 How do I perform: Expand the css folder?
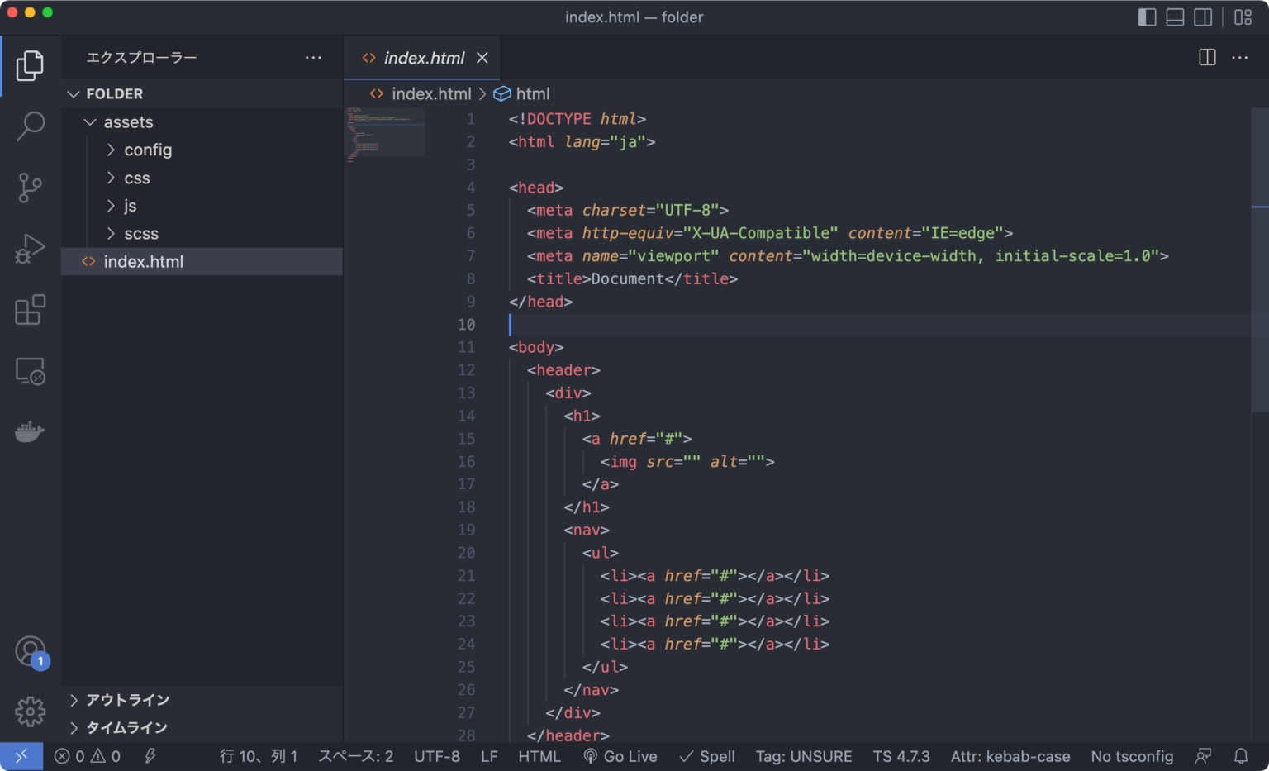pos(136,178)
